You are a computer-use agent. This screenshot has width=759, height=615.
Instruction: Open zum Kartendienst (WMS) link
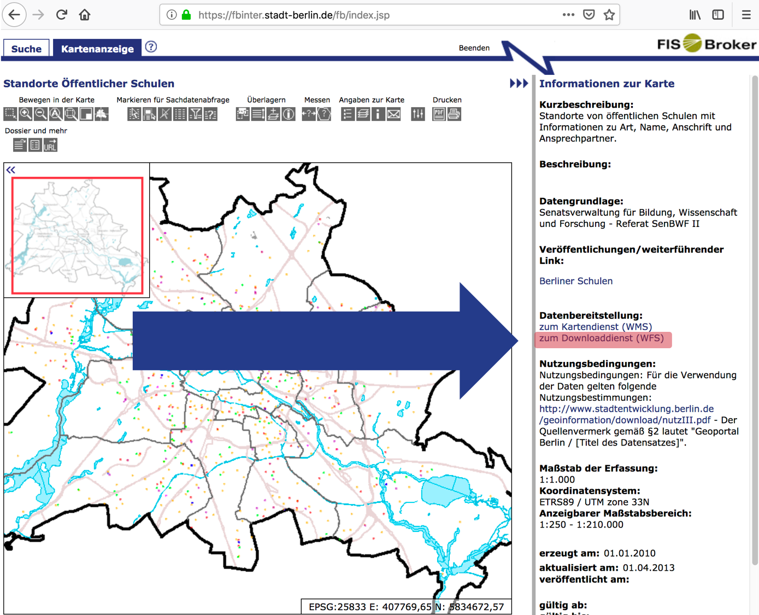pos(596,327)
